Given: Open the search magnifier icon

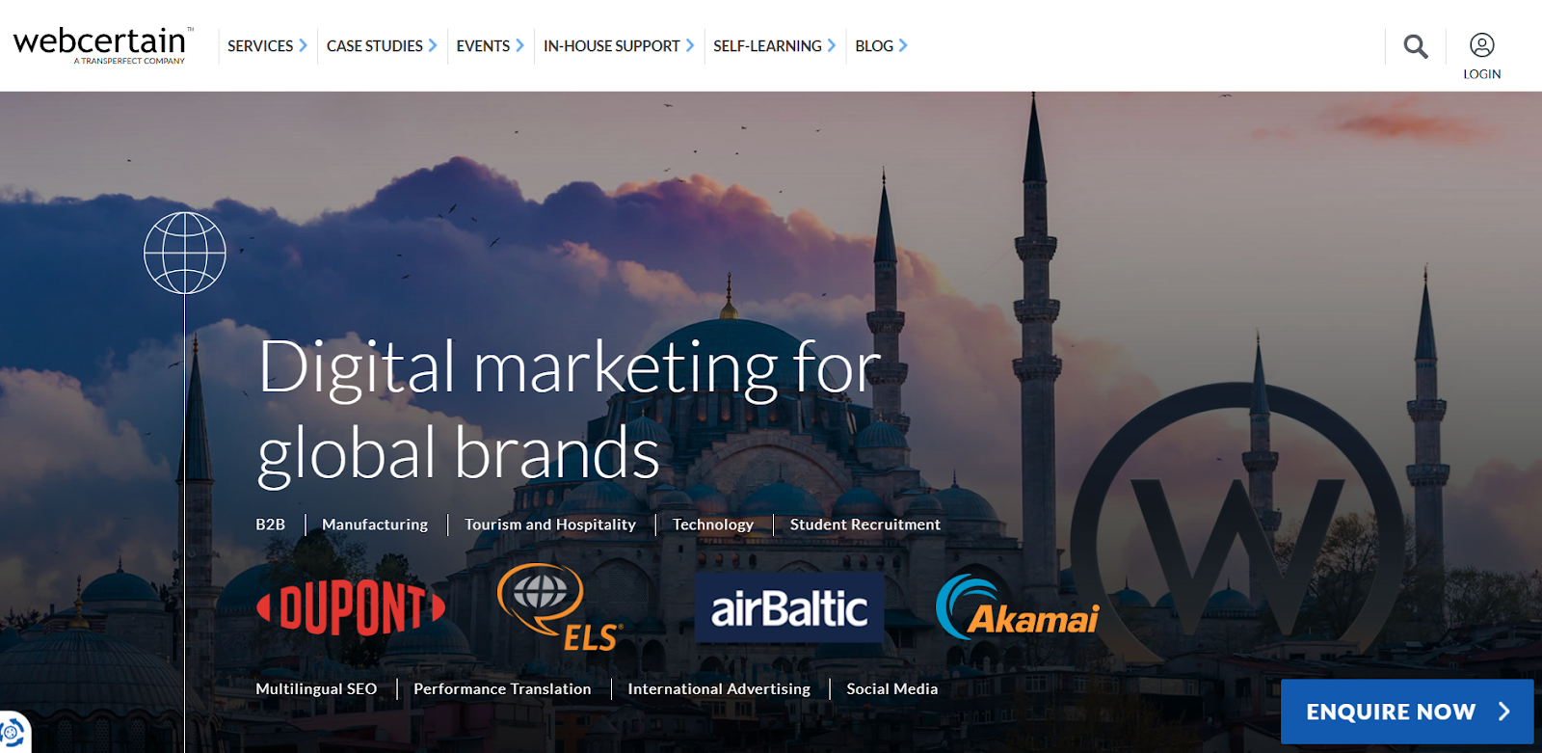Looking at the screenshot, I should click(1415, 46).
